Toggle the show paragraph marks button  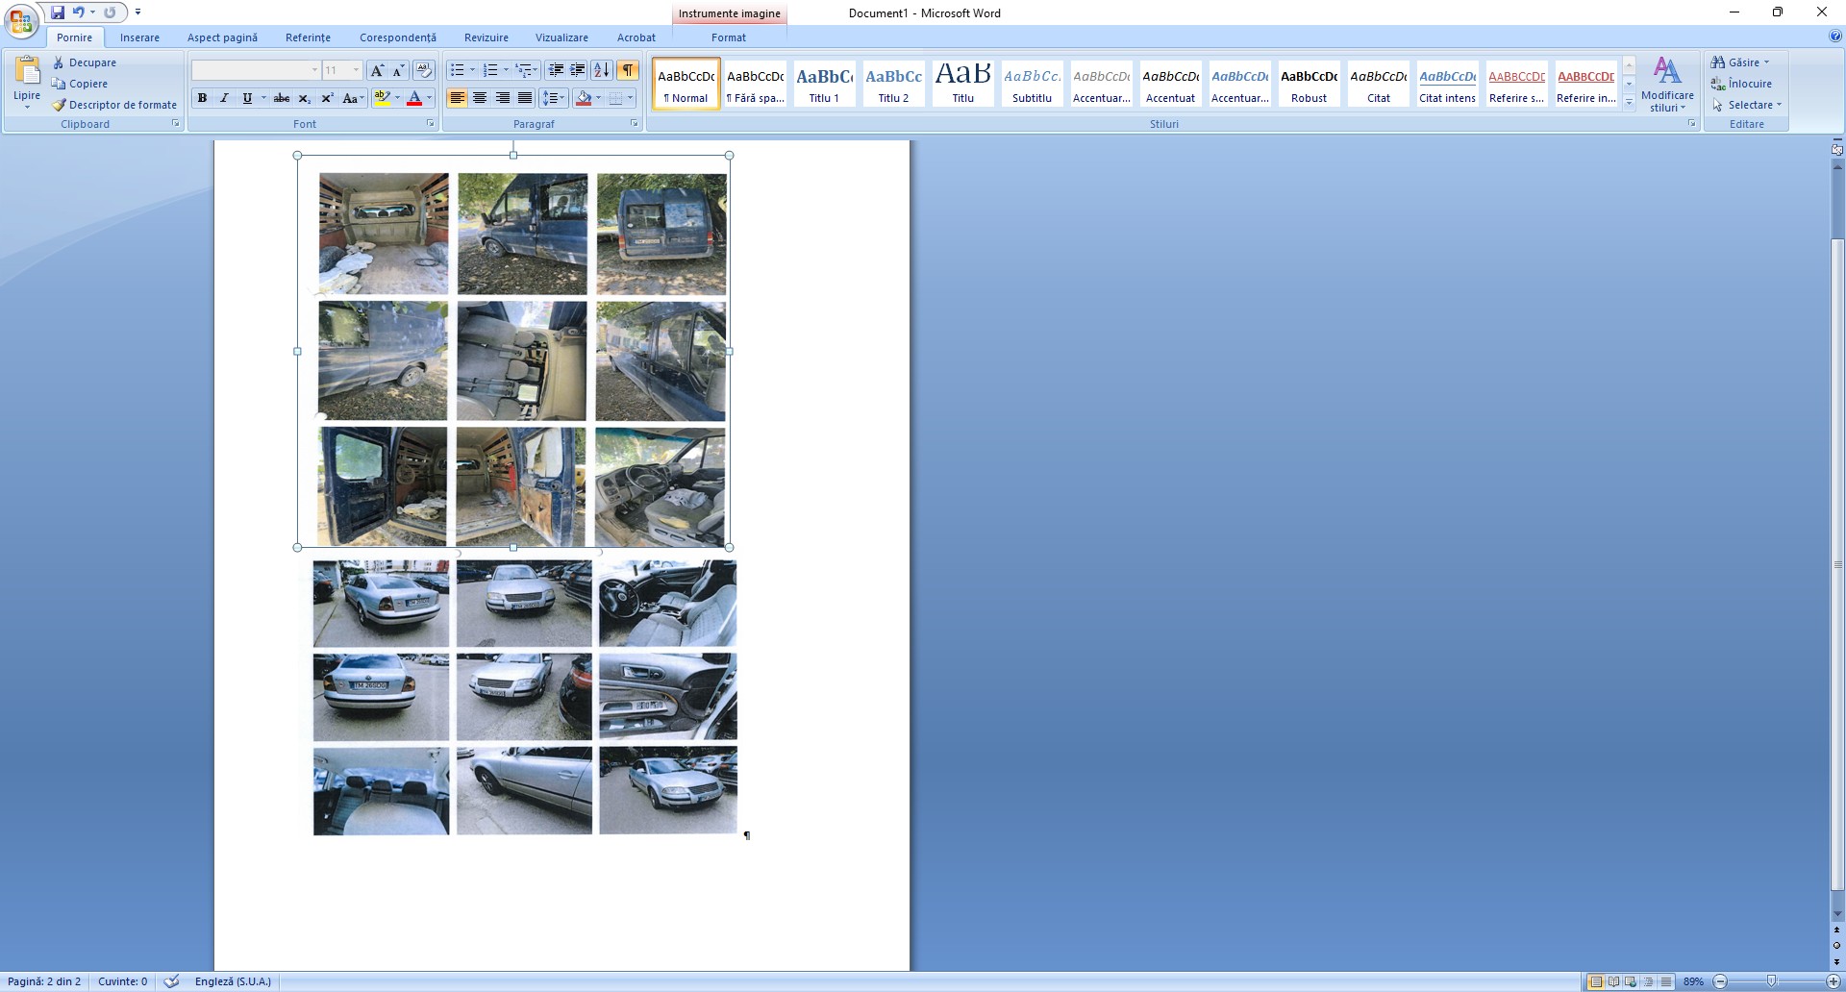pos(627,70)
